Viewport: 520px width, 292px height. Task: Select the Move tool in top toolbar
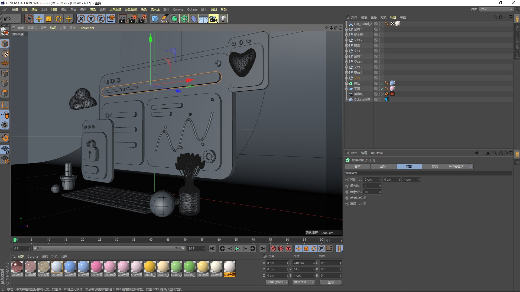(x=39, y=19)
